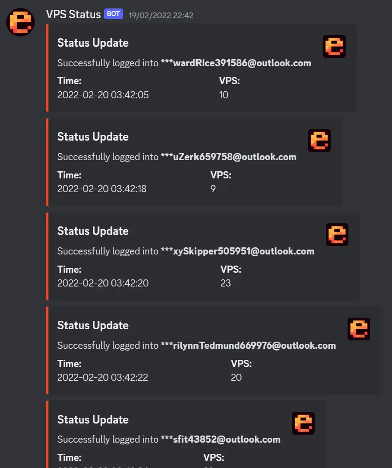Open thumbnail in xySkipper505951 status embed
This screenshot has width=392, height=468.
(337, 235)
